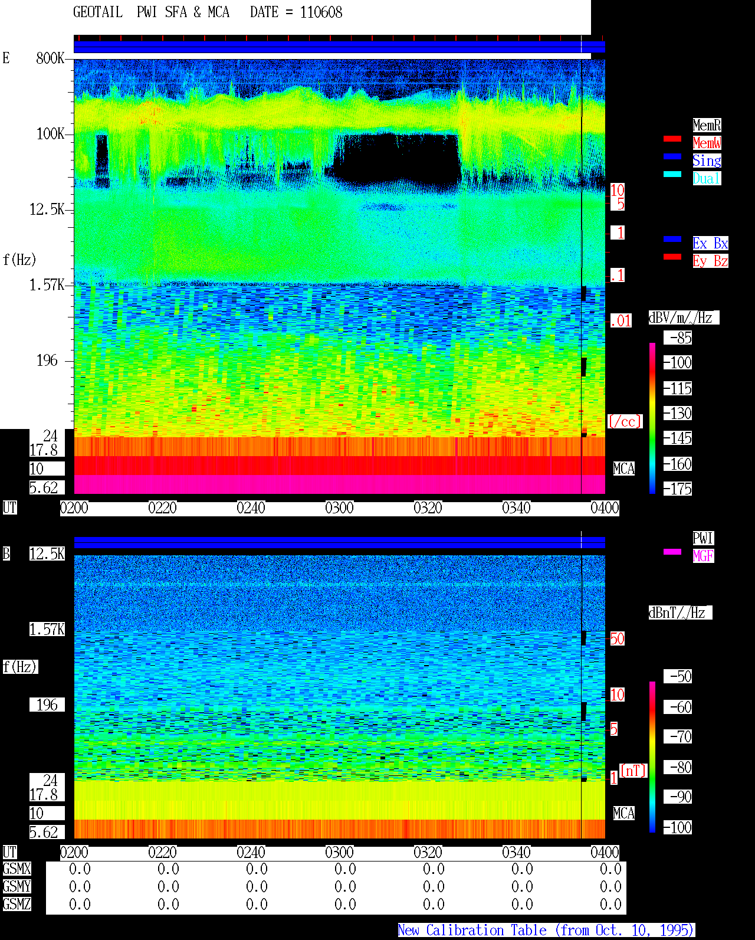Click the -50 magnetic scale value

pos(678,676)
